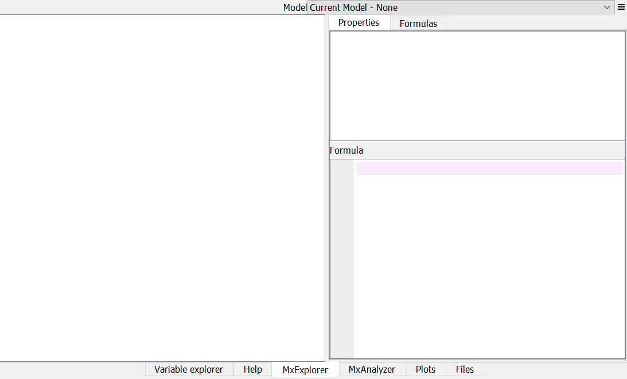Image resolution: width=627 pixels, height=379 pixels.
Task: Click the Formula section header label
Action: (346, 150)
